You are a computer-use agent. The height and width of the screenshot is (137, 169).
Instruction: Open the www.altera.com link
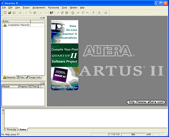146,102
